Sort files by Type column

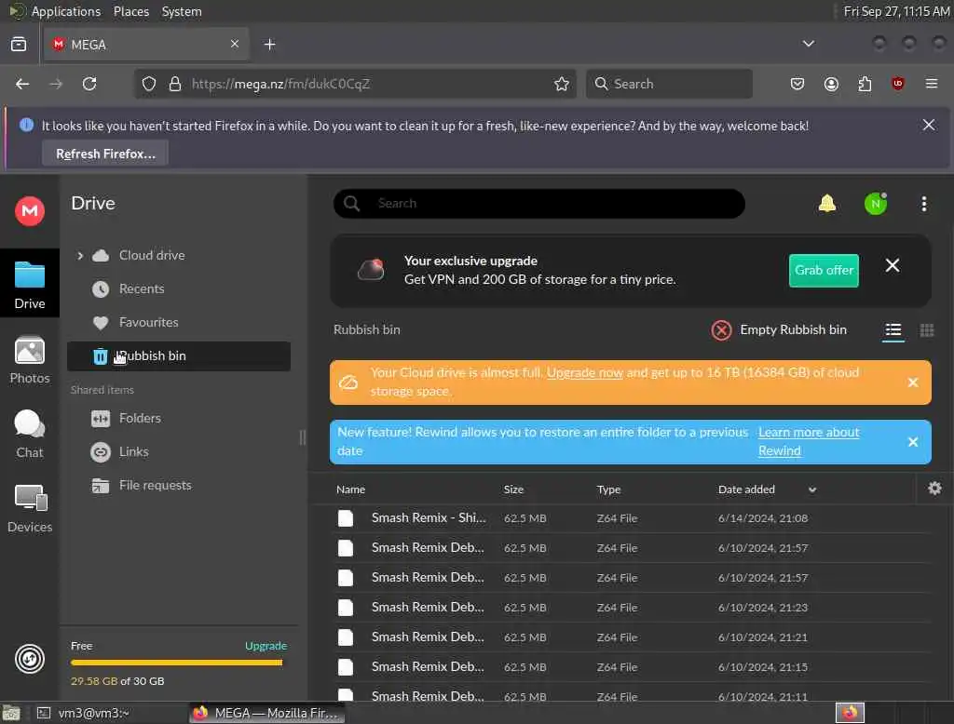(x=608, y=489)
